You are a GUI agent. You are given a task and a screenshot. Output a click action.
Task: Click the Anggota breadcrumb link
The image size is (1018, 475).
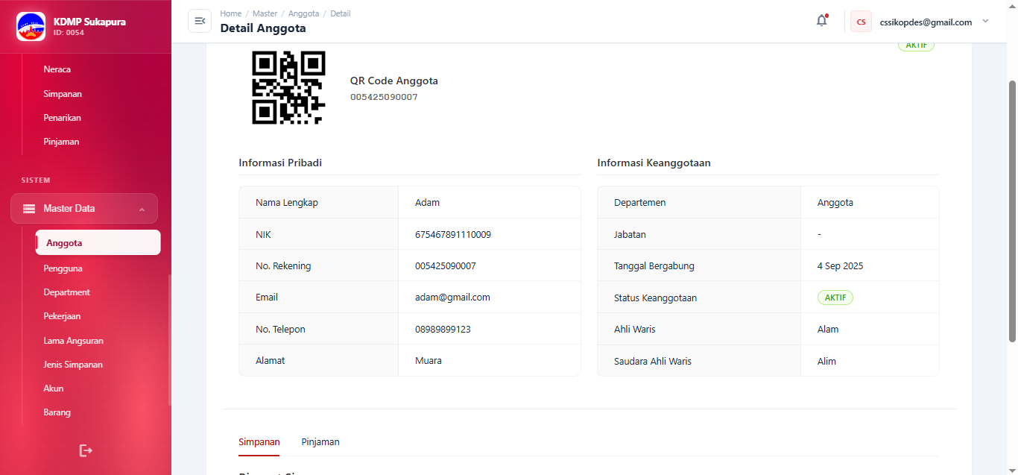point(303,13)
